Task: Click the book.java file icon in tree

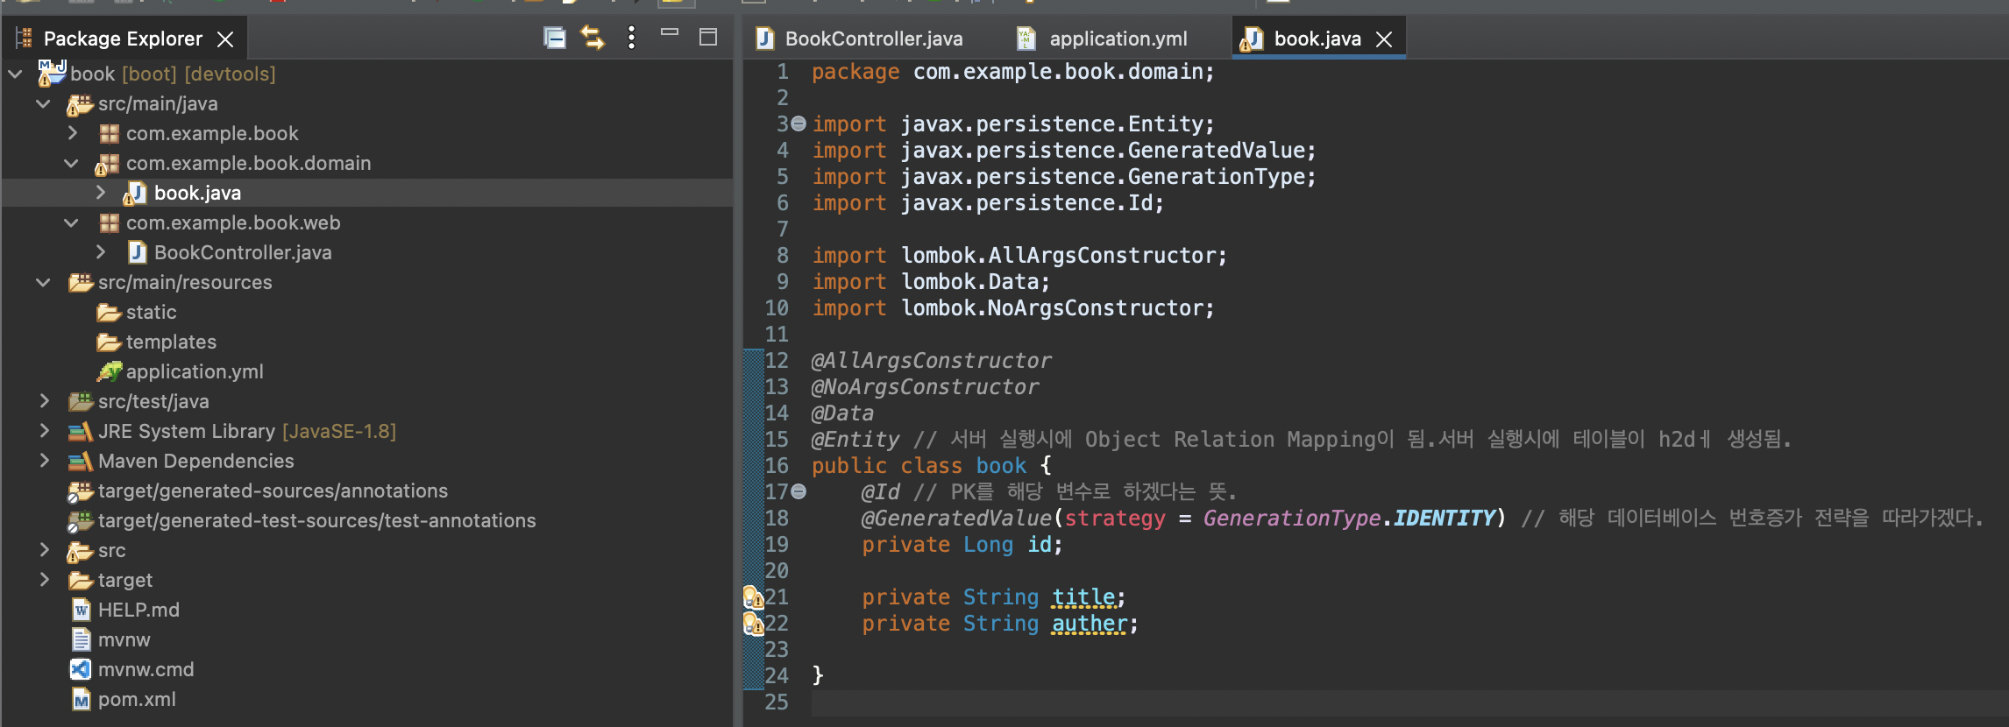Action: (x=135, y=194)
